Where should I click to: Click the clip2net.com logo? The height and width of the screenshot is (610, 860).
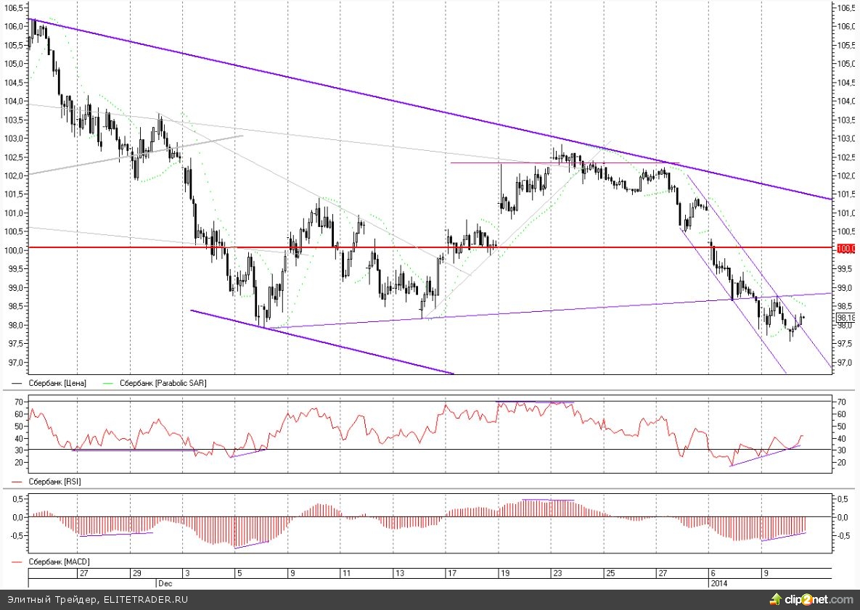click(818, 600)
